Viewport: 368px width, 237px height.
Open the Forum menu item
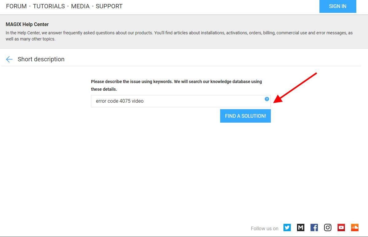pyautogui.click(x=16, y=6)
